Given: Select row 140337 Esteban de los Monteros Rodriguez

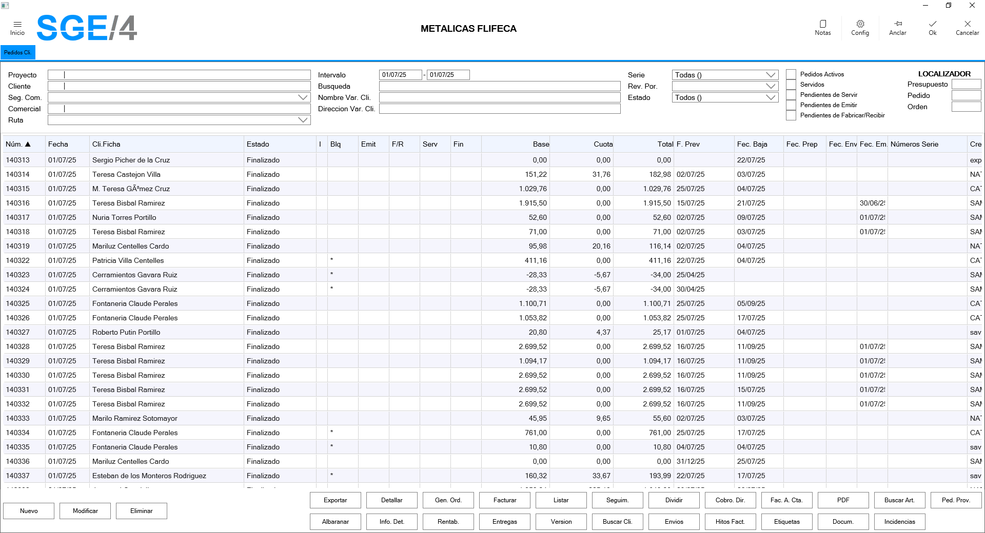Looking at the screenshot, I should (x=493, y=476).
